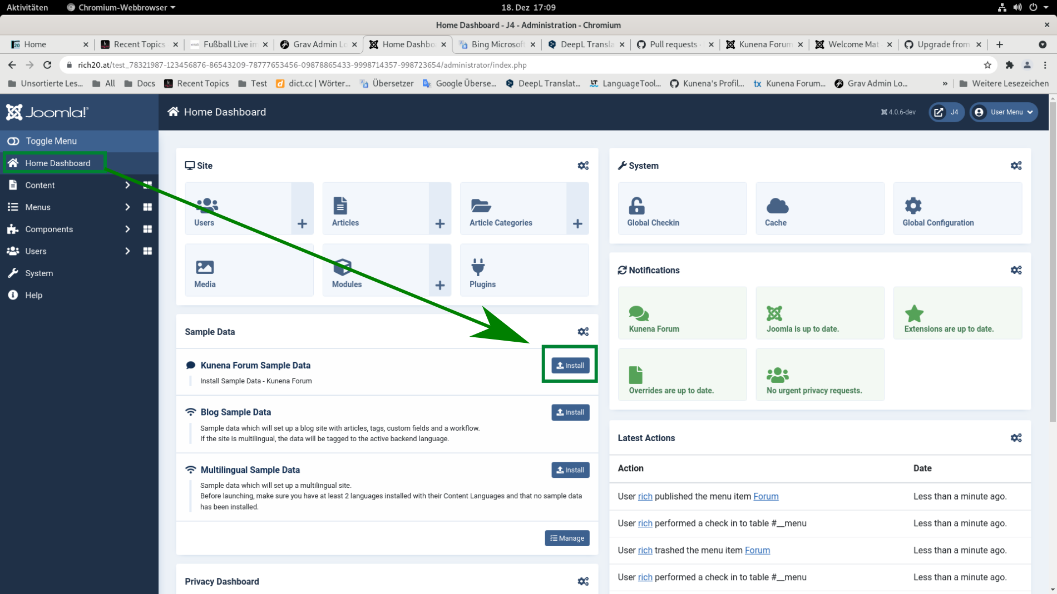Click the Plugins plug icon
The image size is (1057, 594).
(x=478, y=267)
